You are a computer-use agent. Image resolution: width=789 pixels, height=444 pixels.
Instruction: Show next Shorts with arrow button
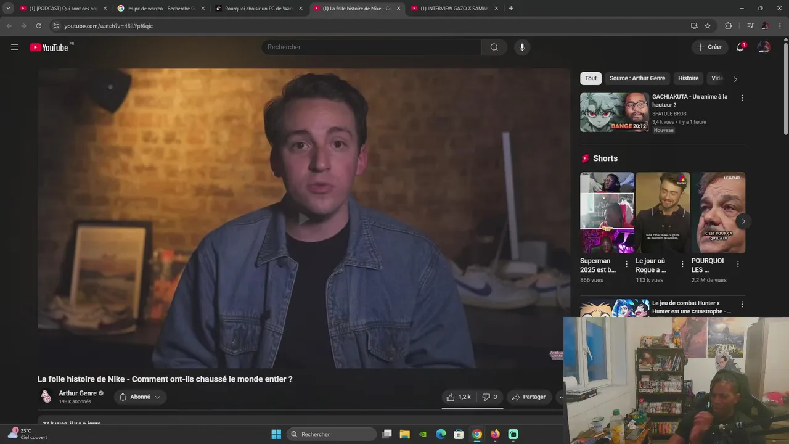pos(743,221)
